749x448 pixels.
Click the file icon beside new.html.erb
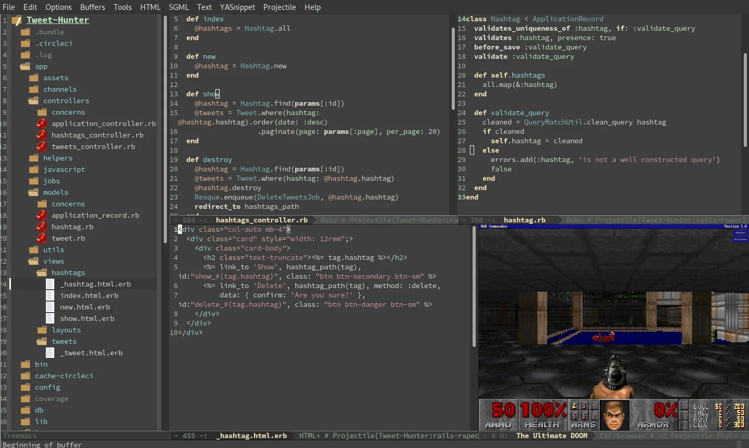coord(50,307)
